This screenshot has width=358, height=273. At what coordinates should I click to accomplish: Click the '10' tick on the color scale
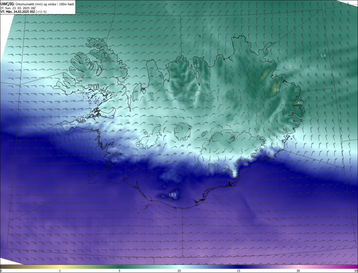[179, 271]
